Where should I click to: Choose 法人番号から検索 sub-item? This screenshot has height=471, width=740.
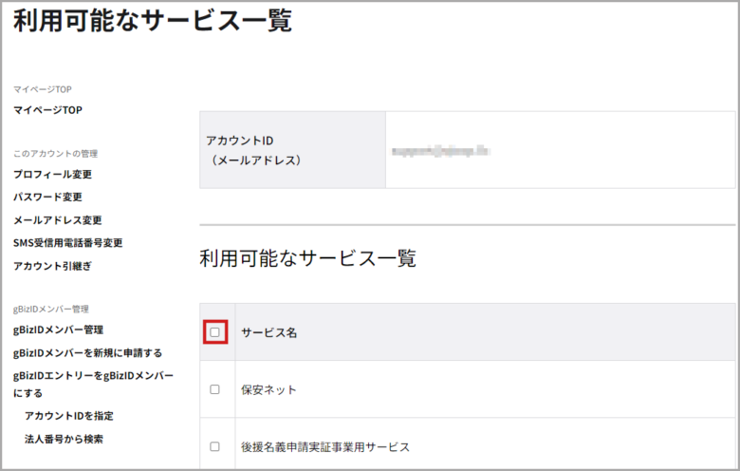pyautogui.click(x=64, y=439)
